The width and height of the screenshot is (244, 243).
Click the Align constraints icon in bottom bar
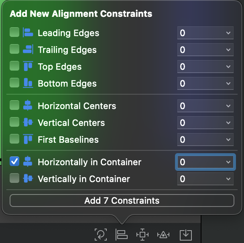(121, 234)
